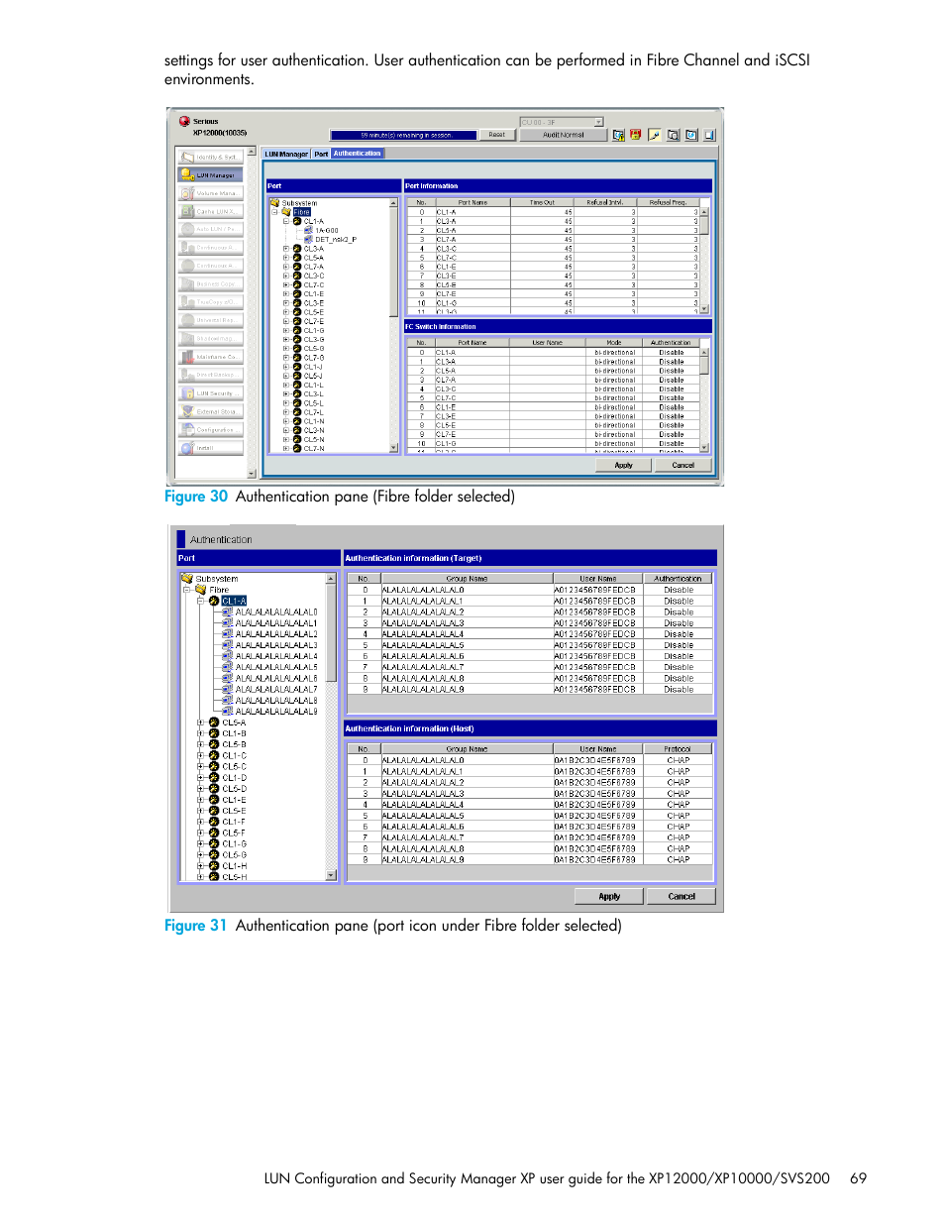
Task: Expand the CL5-H node in Figure 31 tree
Action: click(200, 877)
